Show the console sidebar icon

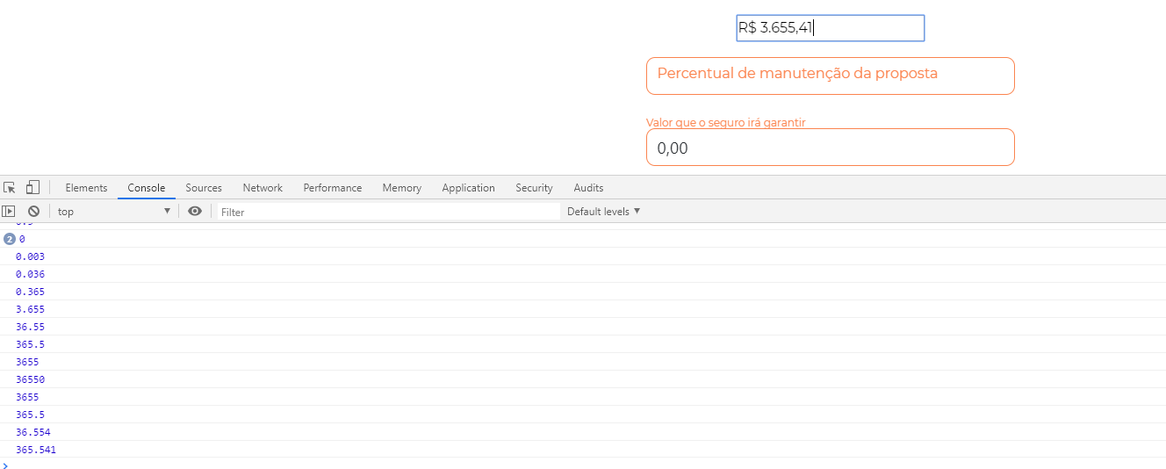tap(9, 212)
